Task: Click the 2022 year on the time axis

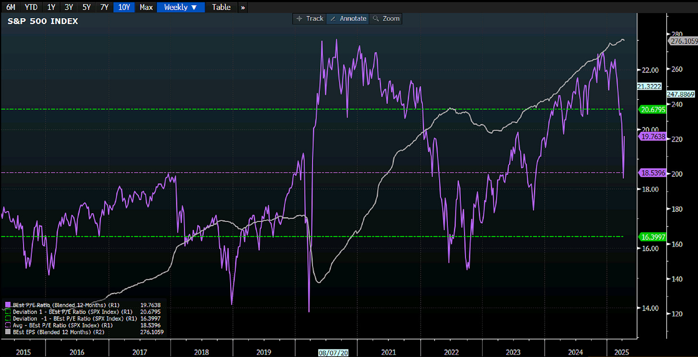Action: [451, 352]
